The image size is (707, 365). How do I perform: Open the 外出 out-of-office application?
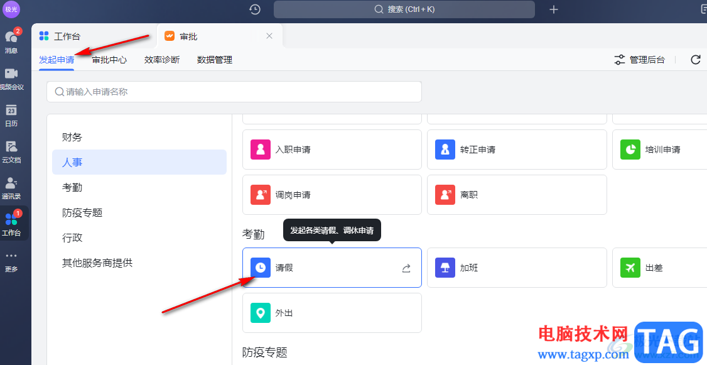coord(332,313)
